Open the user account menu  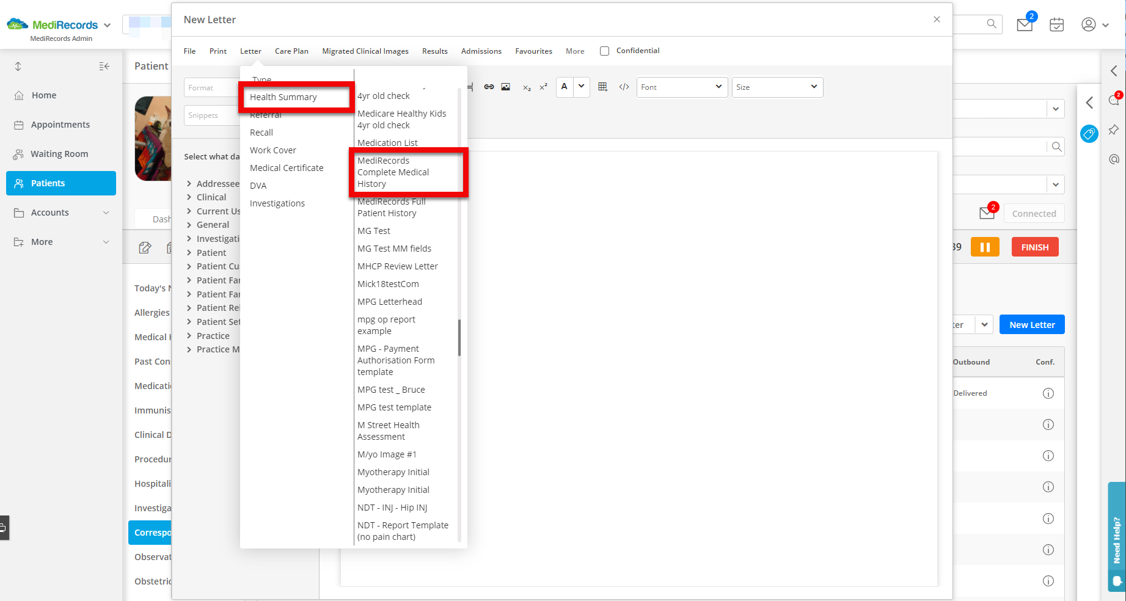point(1095,24)
